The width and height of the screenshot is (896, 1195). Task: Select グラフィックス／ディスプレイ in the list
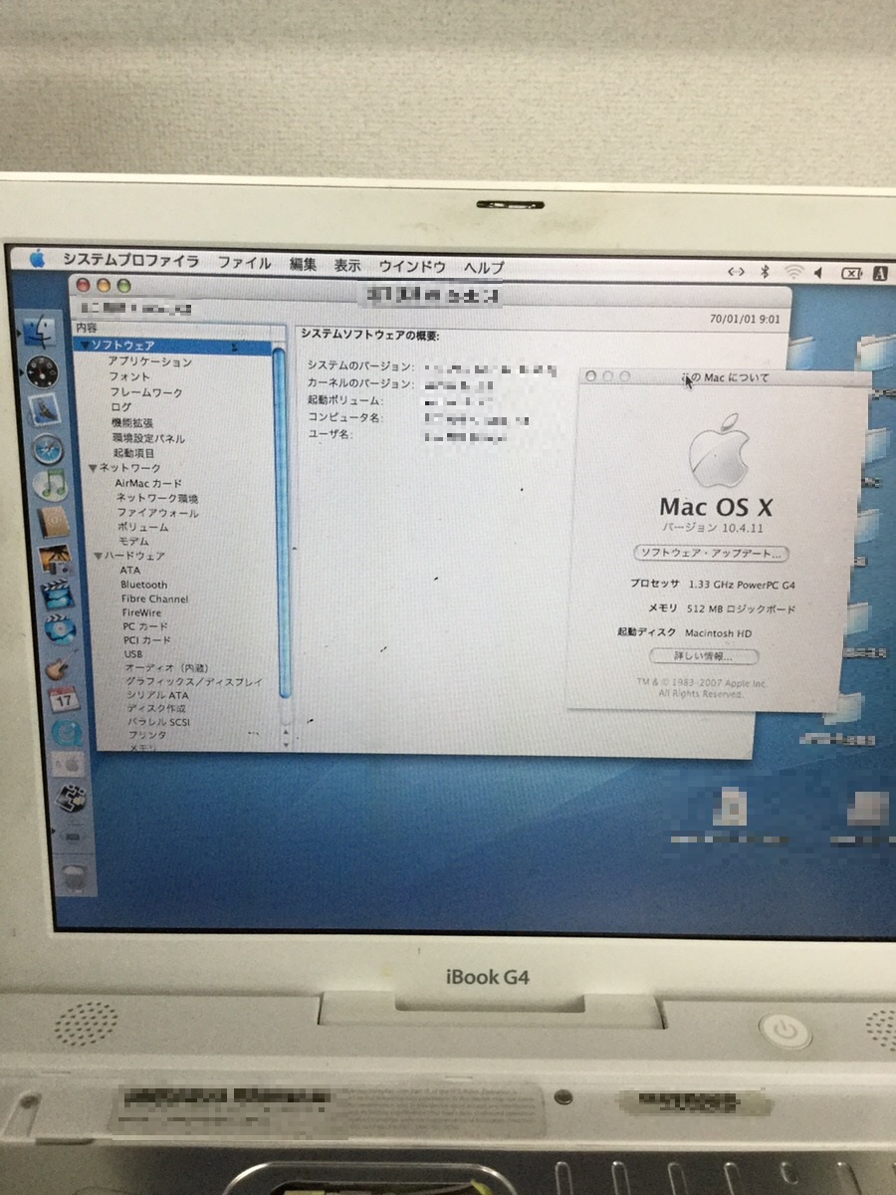pos(194,683)
